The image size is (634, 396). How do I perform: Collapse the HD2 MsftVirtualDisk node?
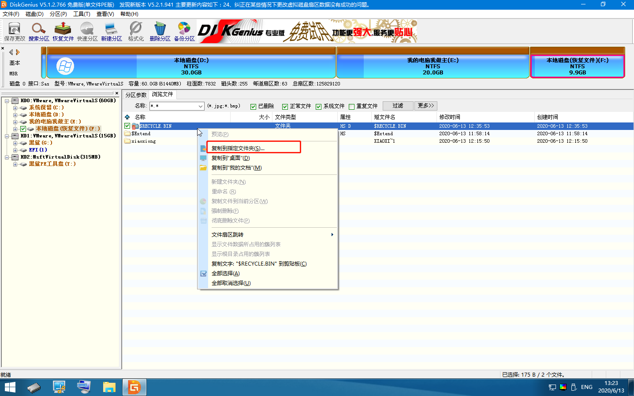tap(7, 157)
